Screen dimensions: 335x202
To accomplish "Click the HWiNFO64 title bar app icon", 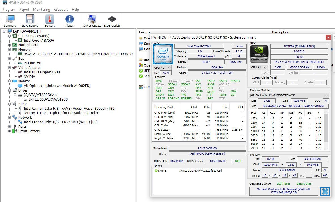I will [x=5, y=3].
